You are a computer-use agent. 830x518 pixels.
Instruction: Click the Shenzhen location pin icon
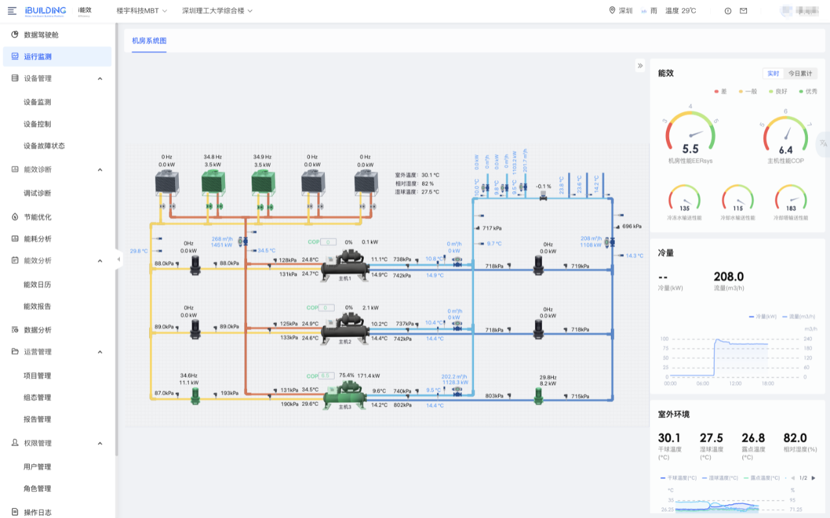tap(611, 10)
